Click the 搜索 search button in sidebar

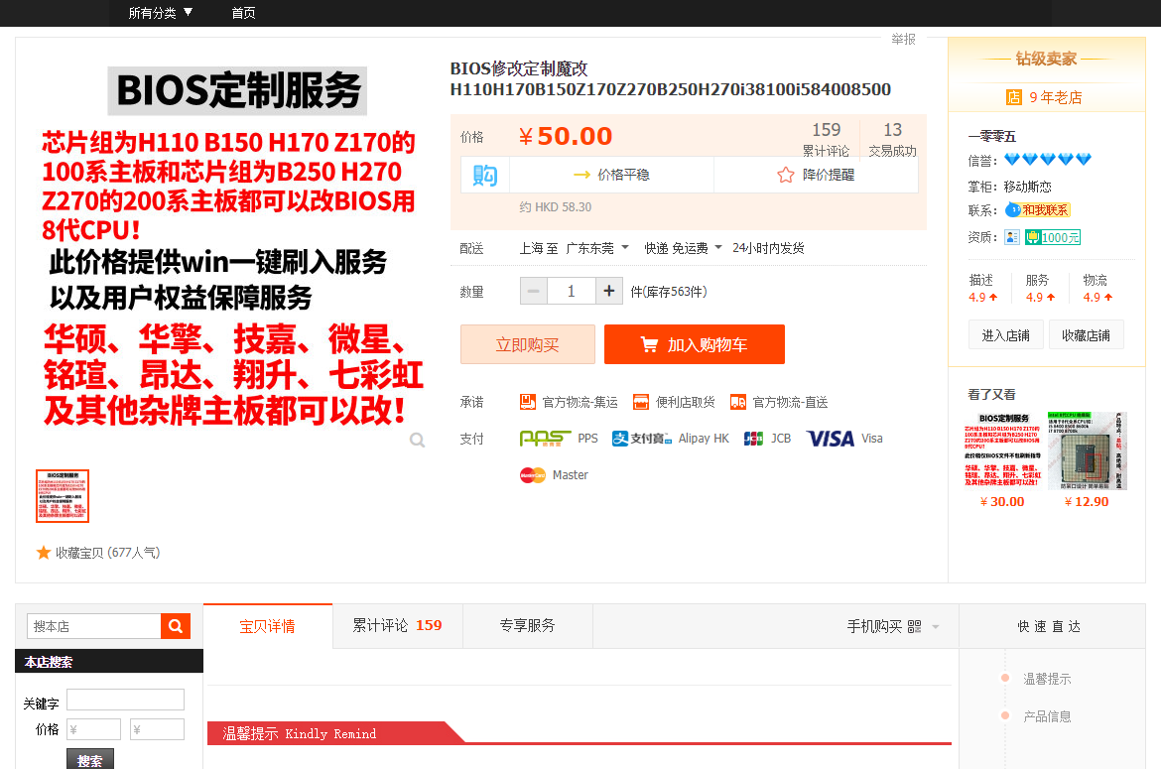[89, 759]
